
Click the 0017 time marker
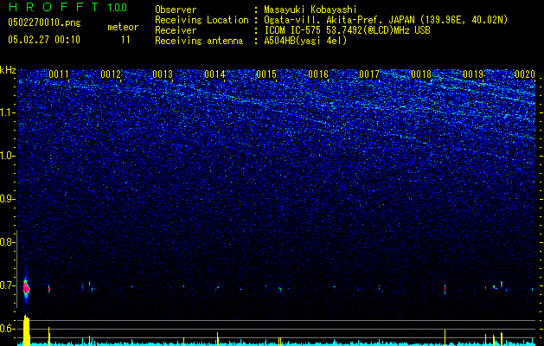click(x=369, y=74)
